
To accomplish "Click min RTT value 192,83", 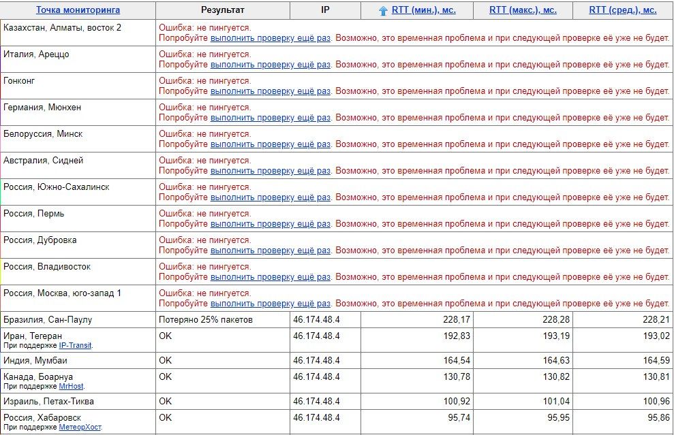I will [x=457, y=336].
